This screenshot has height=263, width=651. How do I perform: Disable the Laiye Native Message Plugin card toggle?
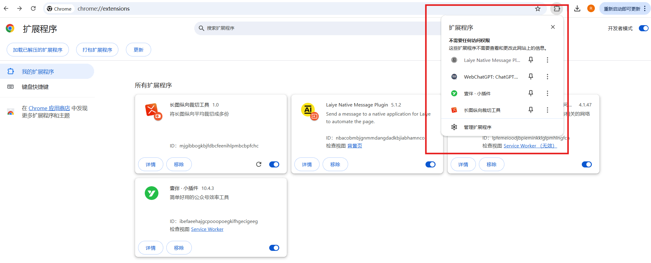pos(430,164)
